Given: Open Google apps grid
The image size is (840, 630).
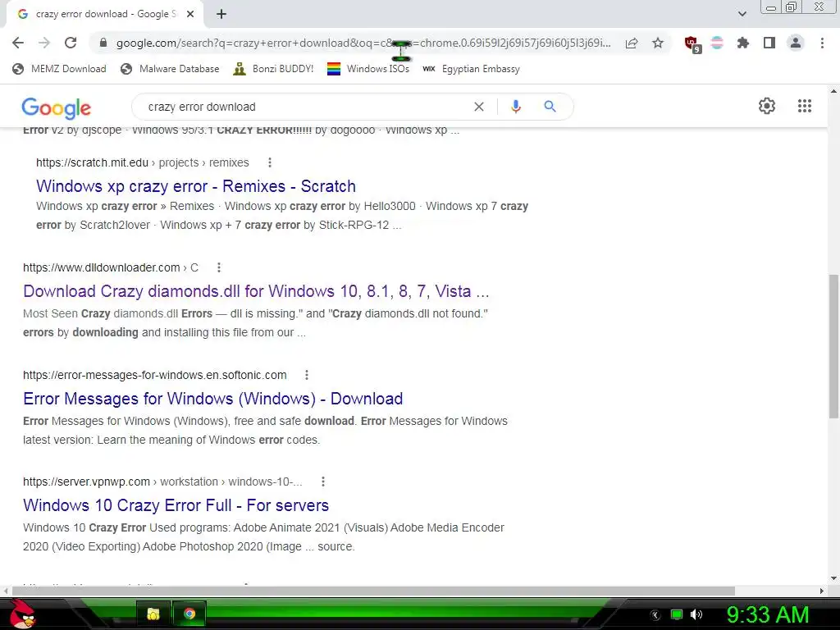Looking at the screenshot, I should [x=805, y=106].
